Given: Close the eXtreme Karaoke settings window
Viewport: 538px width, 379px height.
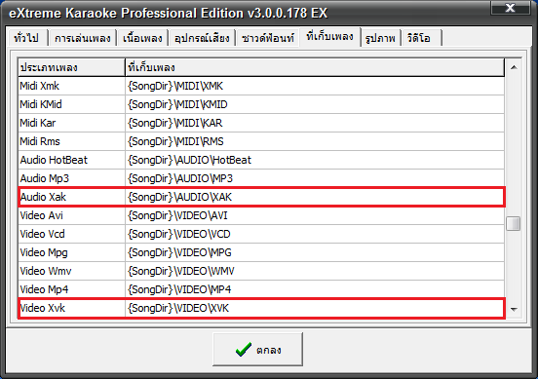Looking at the screenshot, I should 510,8.
